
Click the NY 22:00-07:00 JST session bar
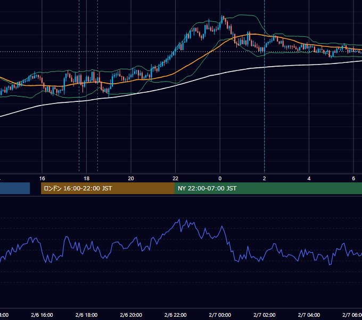(x=268, y=188)
